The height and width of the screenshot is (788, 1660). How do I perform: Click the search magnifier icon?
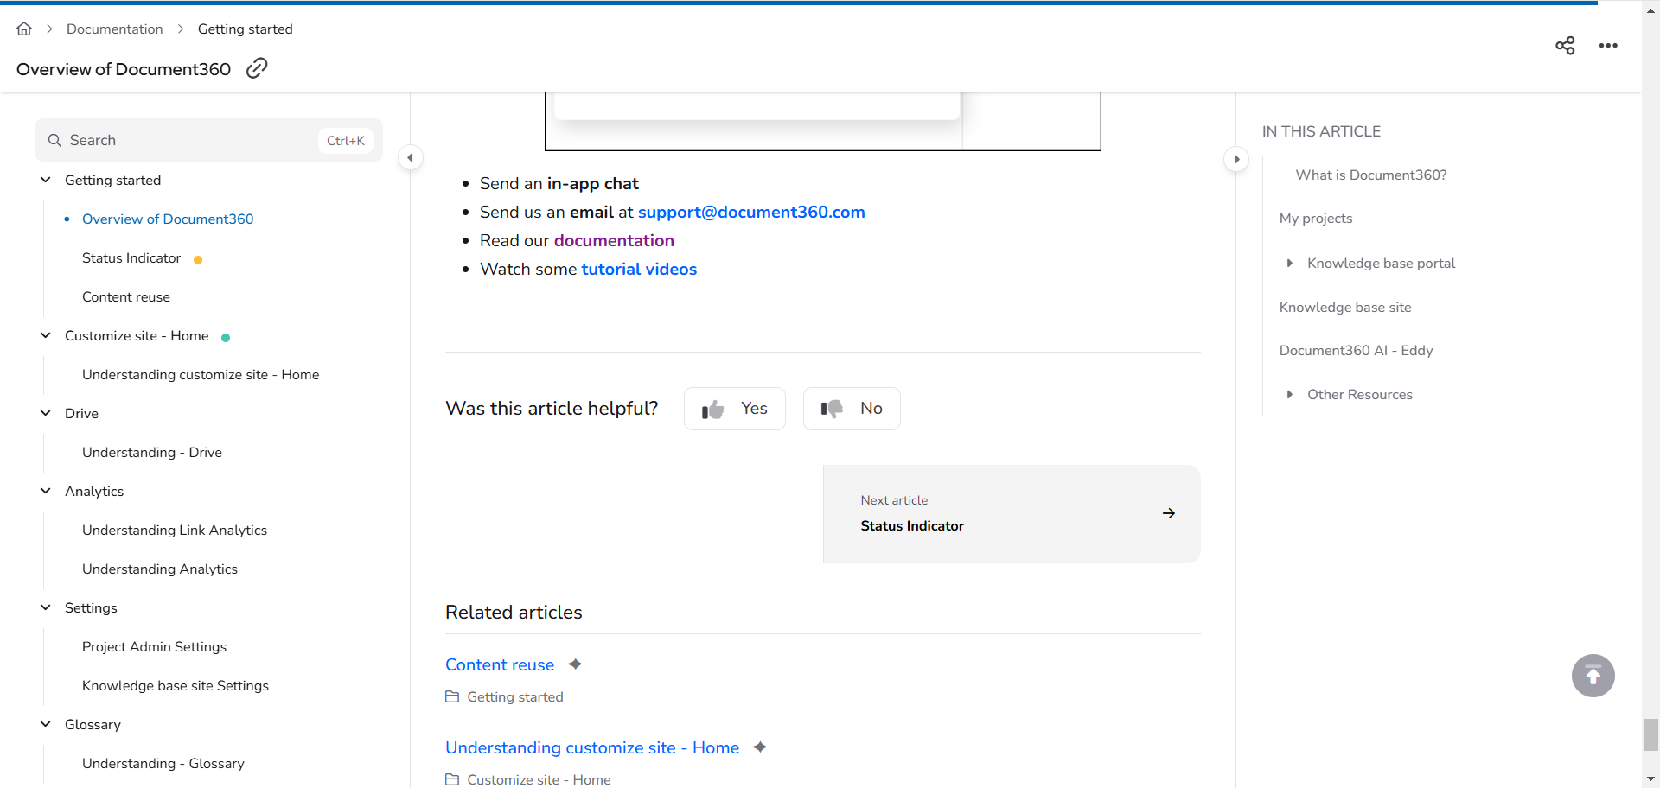pos(54,140)
